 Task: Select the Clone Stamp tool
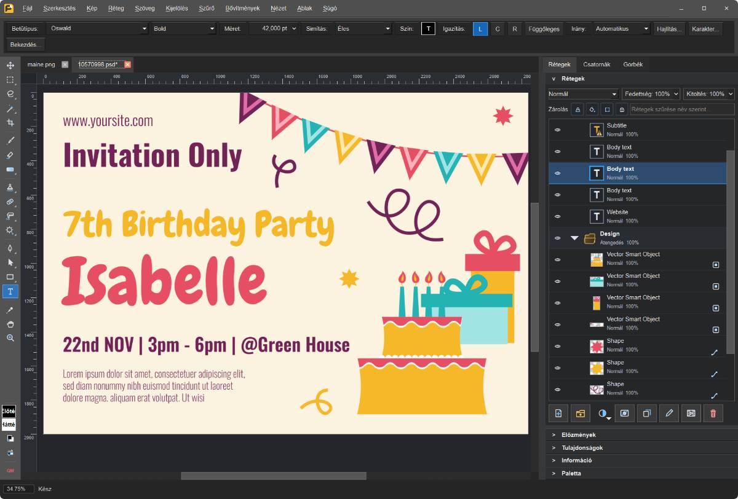tap(10, 187)
